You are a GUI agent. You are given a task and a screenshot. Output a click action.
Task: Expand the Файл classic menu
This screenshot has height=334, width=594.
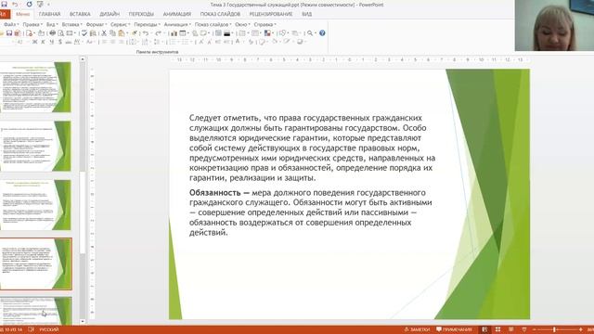click(11, 24)
